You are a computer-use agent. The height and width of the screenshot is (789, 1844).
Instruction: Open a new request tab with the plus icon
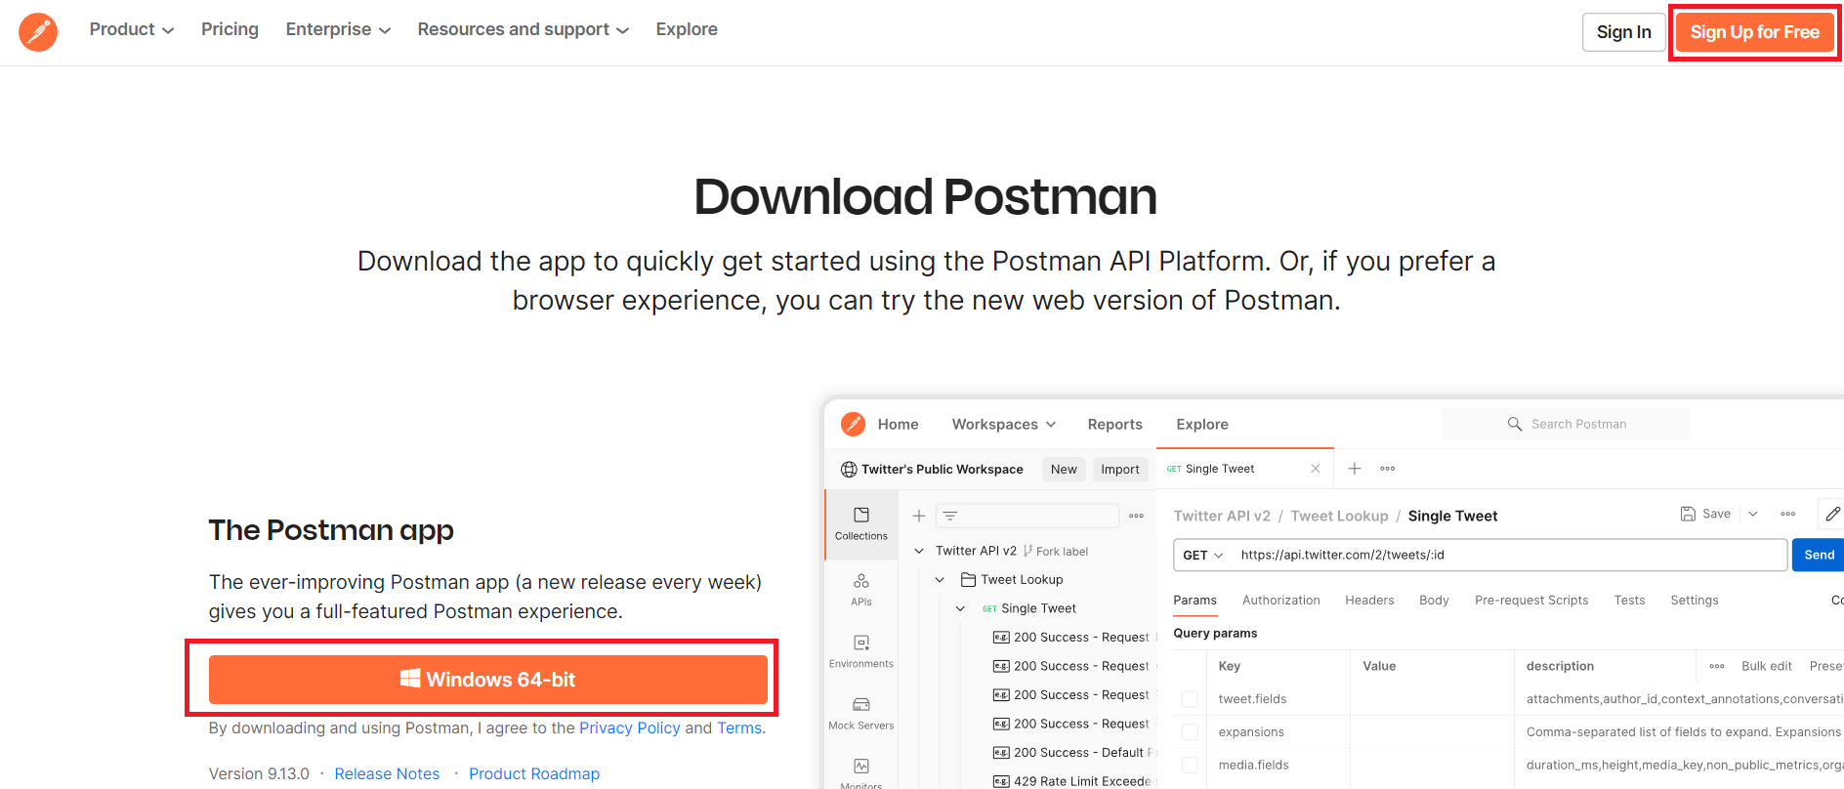1354,469
